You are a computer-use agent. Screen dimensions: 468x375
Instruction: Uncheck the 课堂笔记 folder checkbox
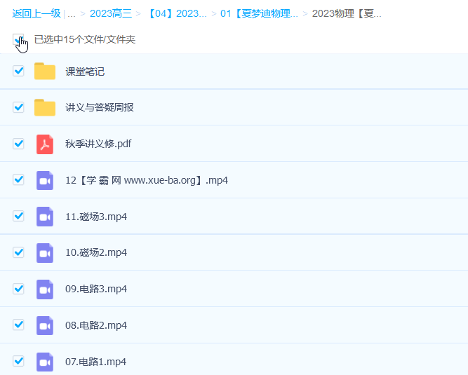pyautogui.click(x=19, y=71)
